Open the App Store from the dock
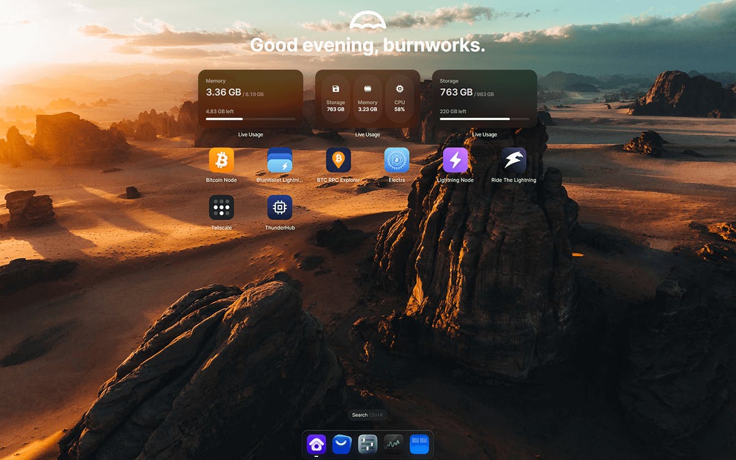 [342, 443]
